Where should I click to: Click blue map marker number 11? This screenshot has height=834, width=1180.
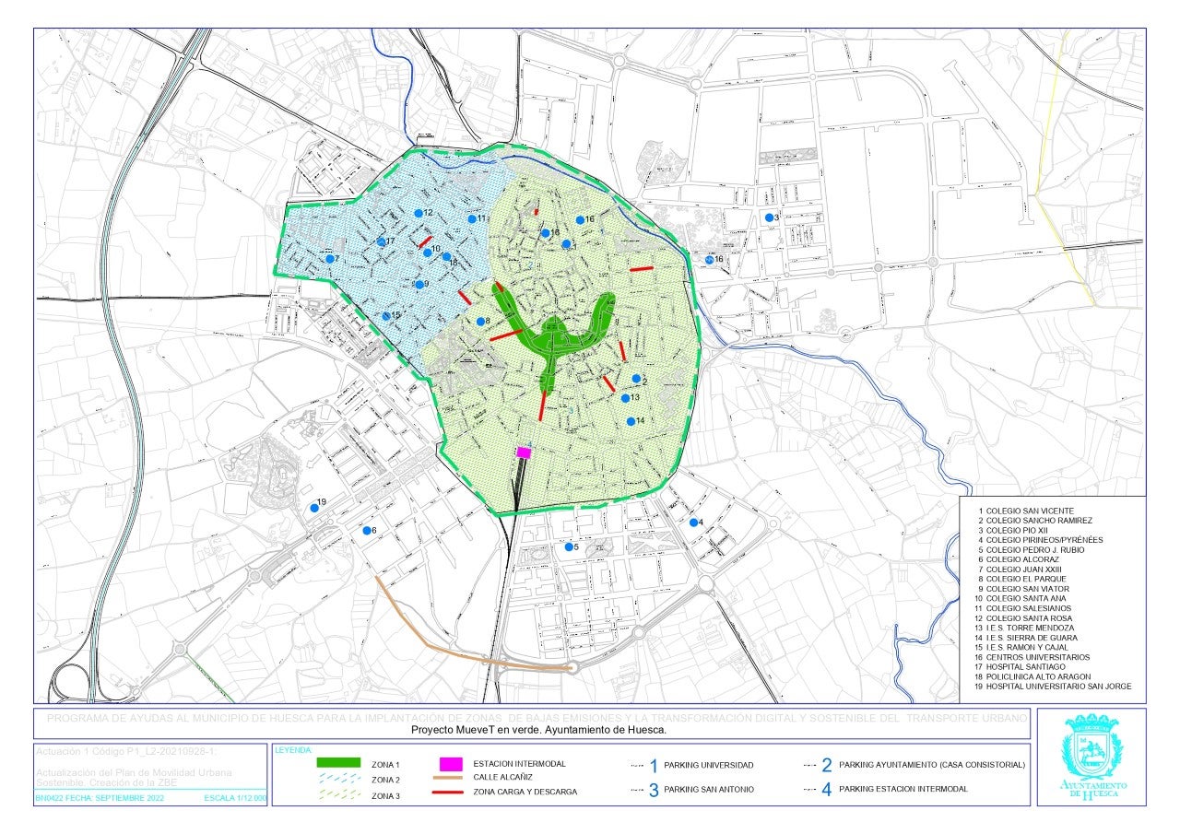click(472, 218)
